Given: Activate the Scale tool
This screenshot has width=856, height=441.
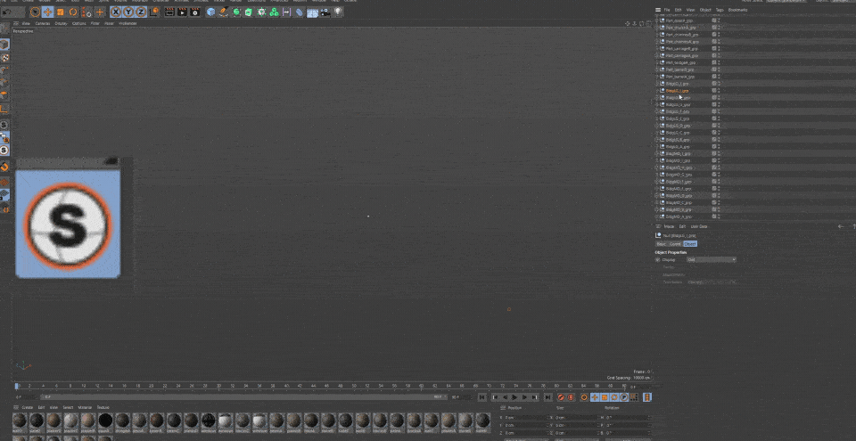Looking at the screenshot, I should (x=60, y=12).
